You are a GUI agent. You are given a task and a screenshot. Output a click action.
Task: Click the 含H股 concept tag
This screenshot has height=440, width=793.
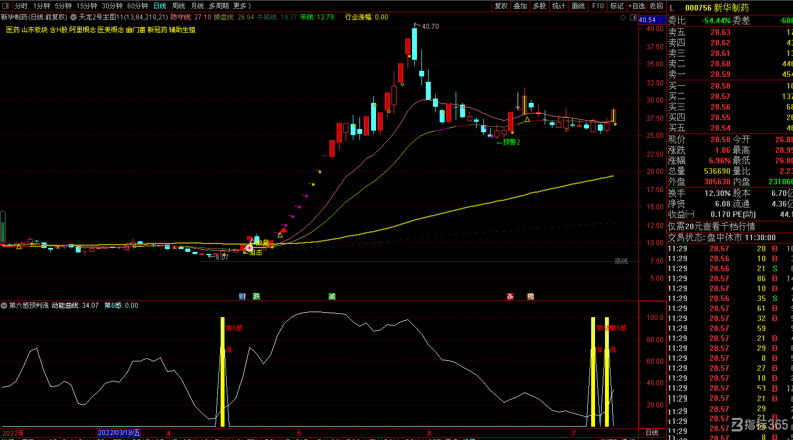pyautogui.click(x=59, y=30)
